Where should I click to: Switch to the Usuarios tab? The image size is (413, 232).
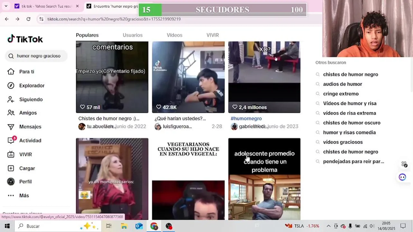pos(133,35)
